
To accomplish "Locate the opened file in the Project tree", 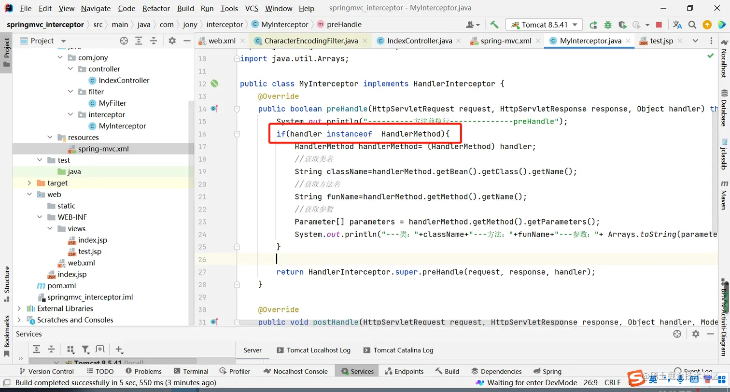I will [124, 41].
